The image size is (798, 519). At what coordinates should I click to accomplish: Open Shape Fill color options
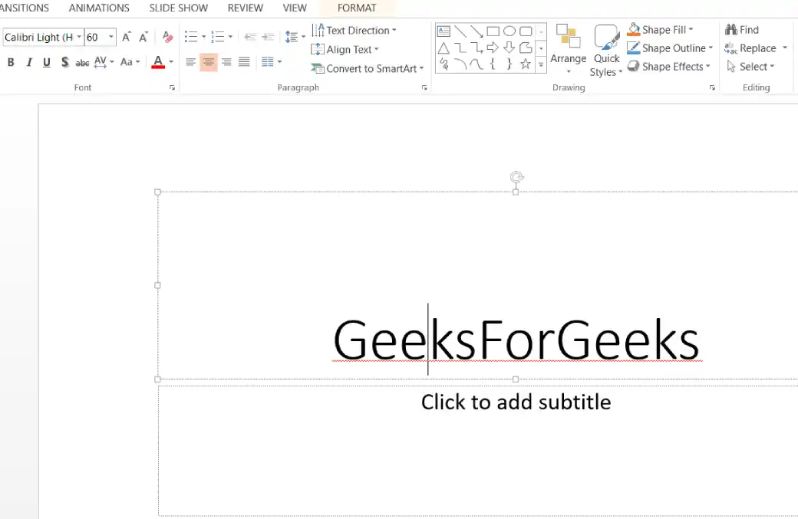coord(660,29)
